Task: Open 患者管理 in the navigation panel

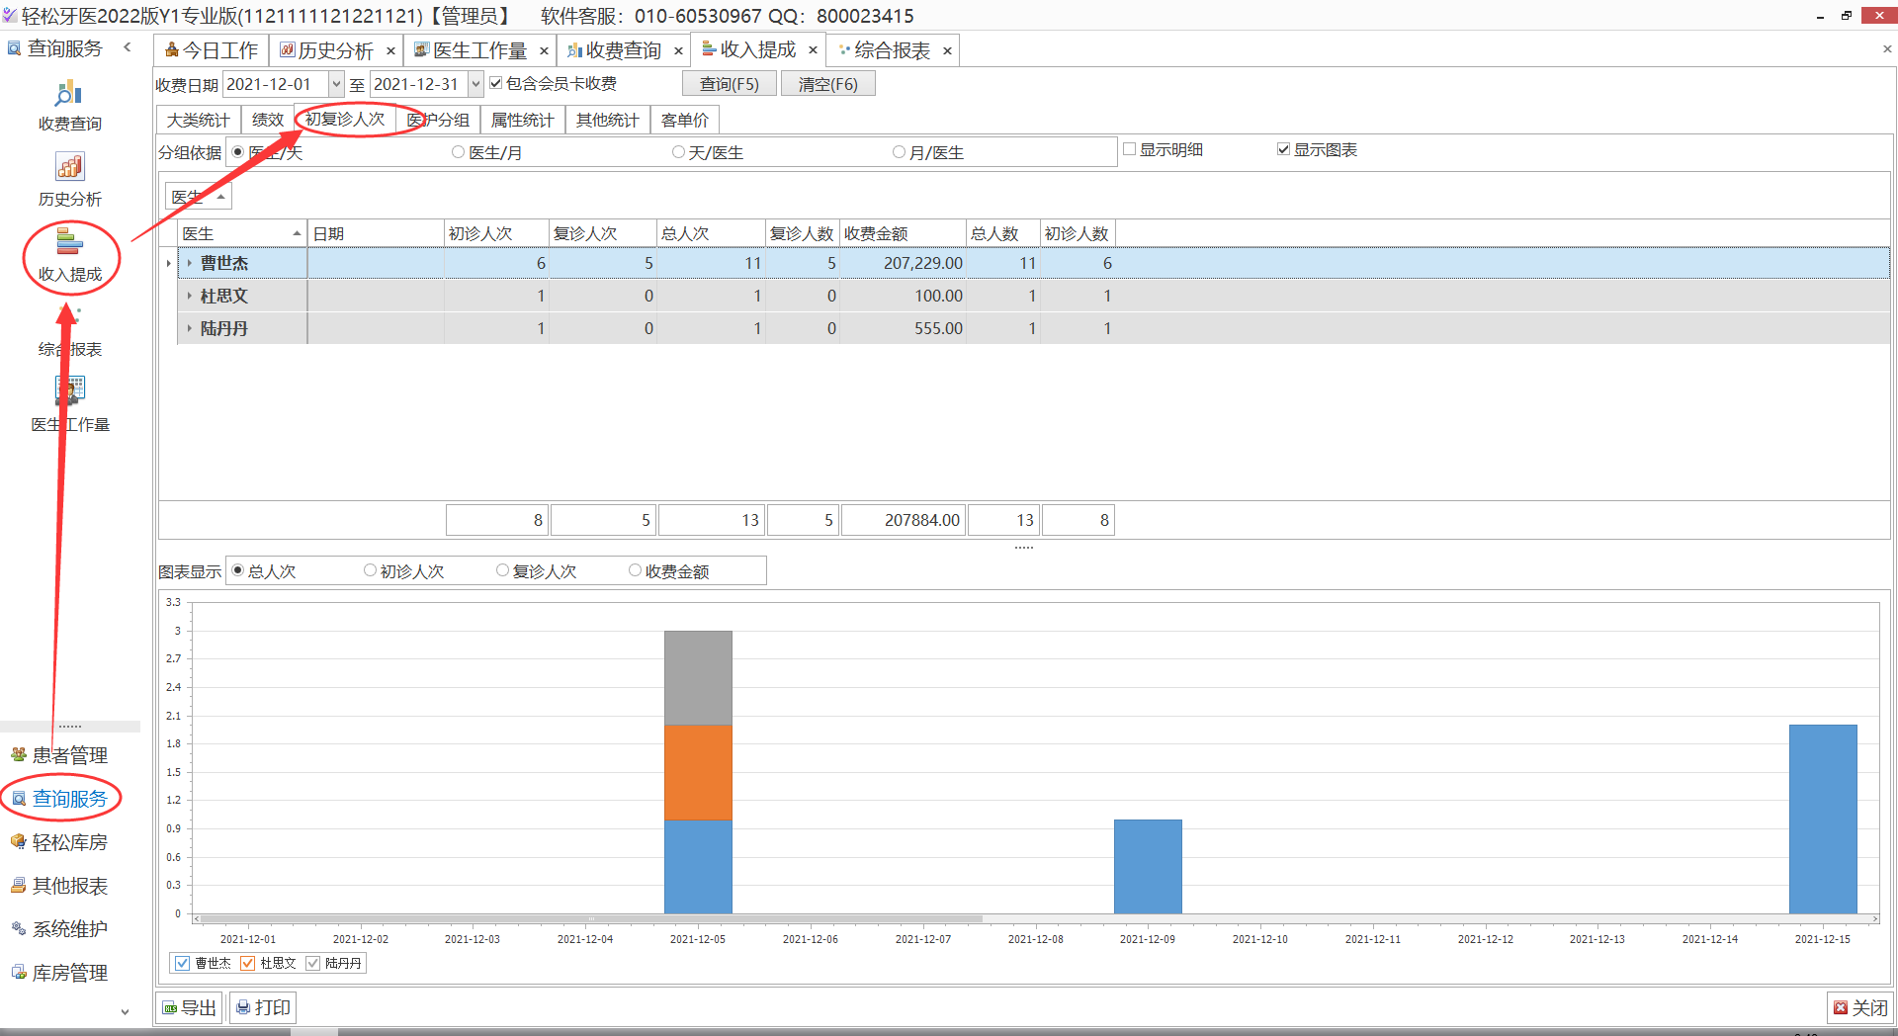Action: click(x=69, y=755)
